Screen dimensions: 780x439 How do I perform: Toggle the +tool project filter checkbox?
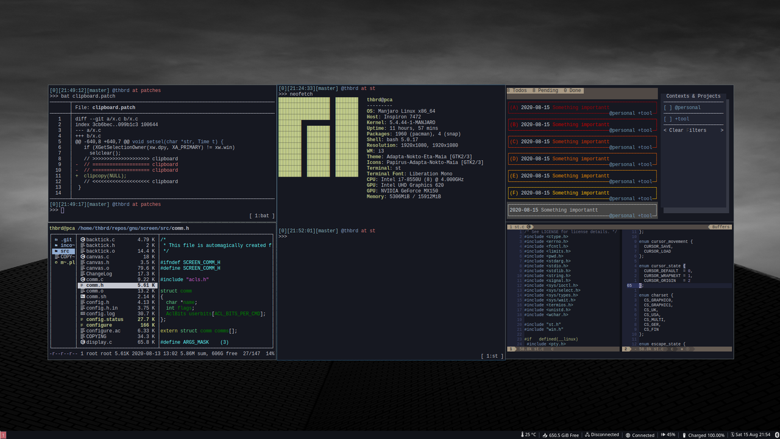(668, 119)
